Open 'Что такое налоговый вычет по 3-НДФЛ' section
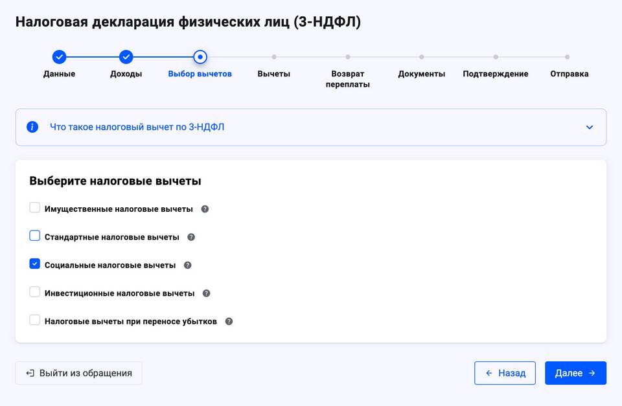The image size is (622, 406). (137, 127)
